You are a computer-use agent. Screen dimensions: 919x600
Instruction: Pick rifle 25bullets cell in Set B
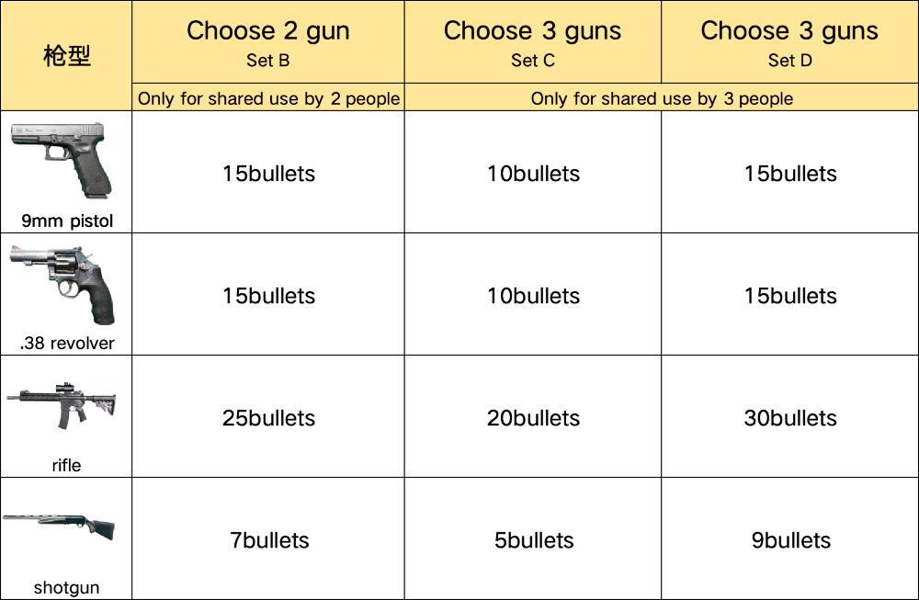pyautogui.click(x=268, y=418)
